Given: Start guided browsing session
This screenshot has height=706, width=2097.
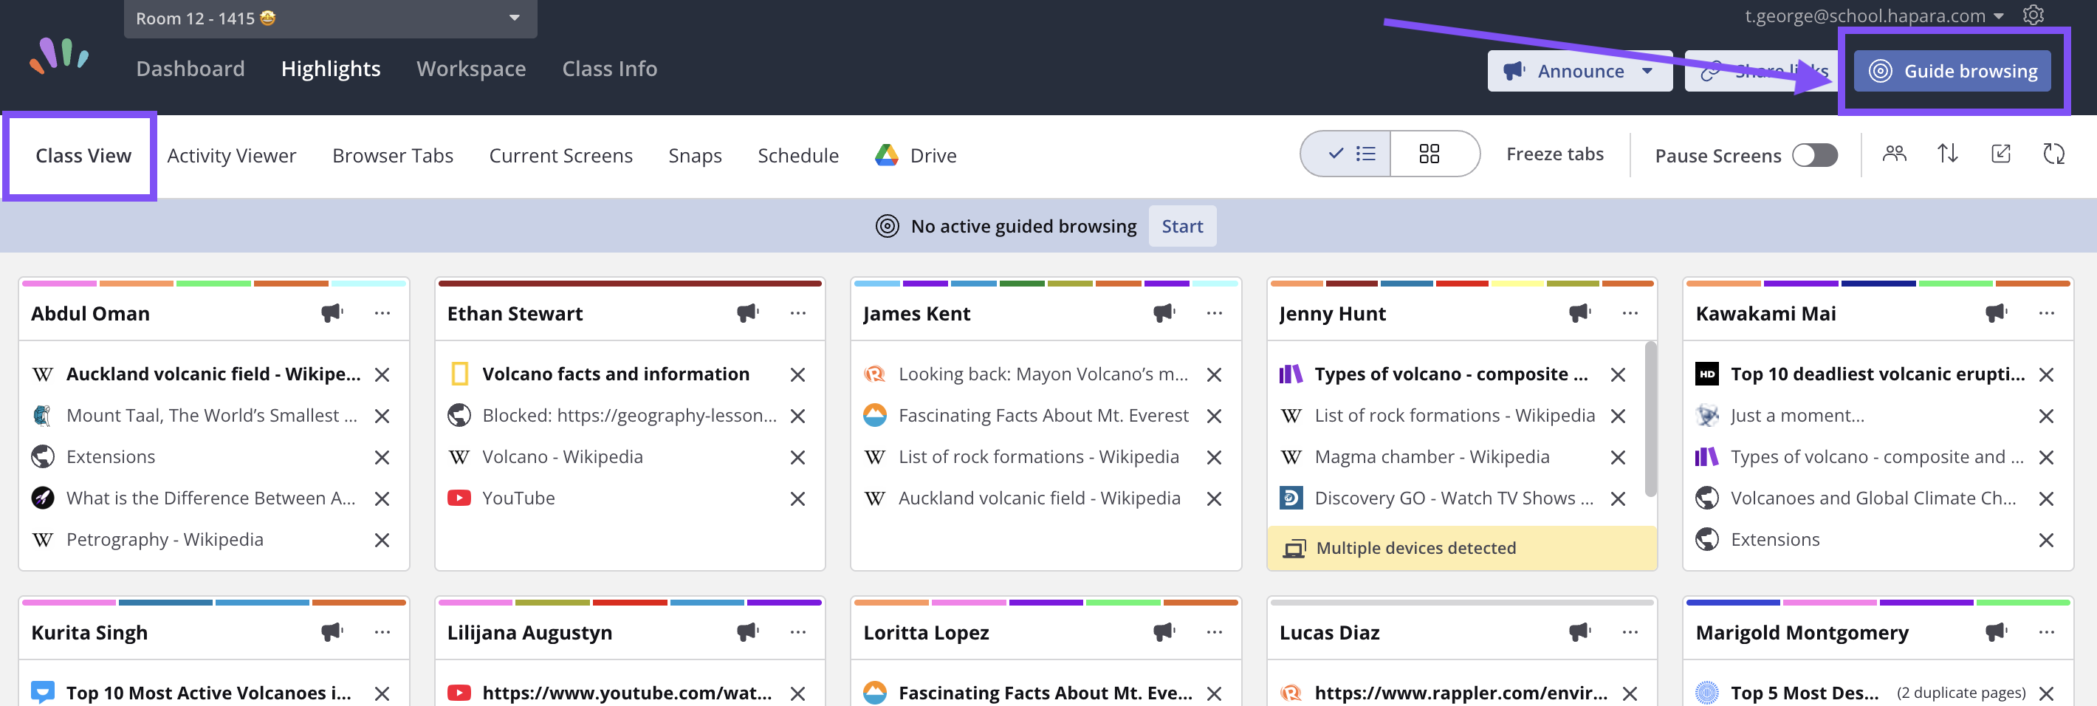Looking at the screenshot, I should click(x=1182, y=227).
